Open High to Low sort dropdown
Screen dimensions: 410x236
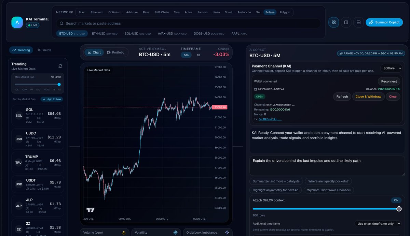coord(52,99)
